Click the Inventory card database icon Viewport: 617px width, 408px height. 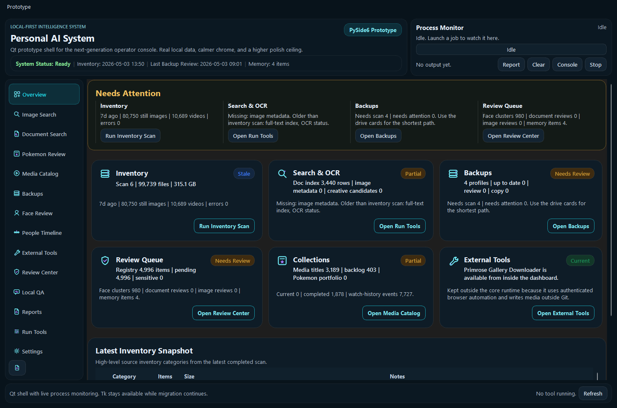pyautogui.click(x=105, y=174)
